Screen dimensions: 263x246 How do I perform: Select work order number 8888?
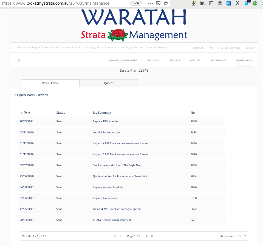pyautogui.click(x=194, y=133)
